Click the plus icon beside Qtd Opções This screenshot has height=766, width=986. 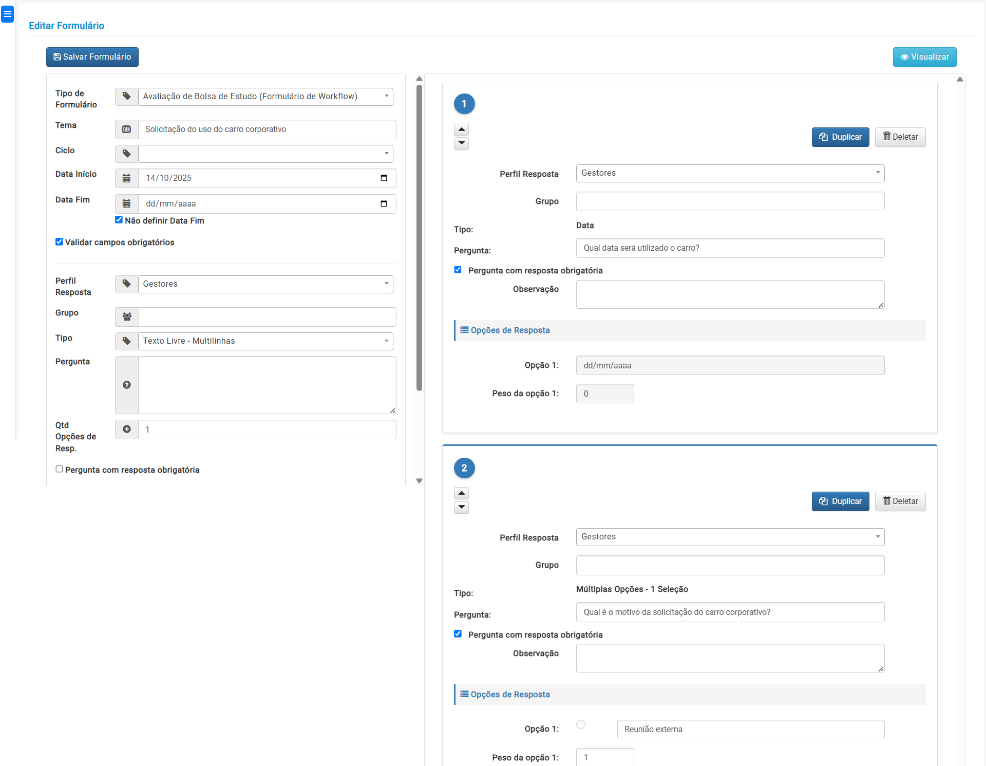(126, 429)
